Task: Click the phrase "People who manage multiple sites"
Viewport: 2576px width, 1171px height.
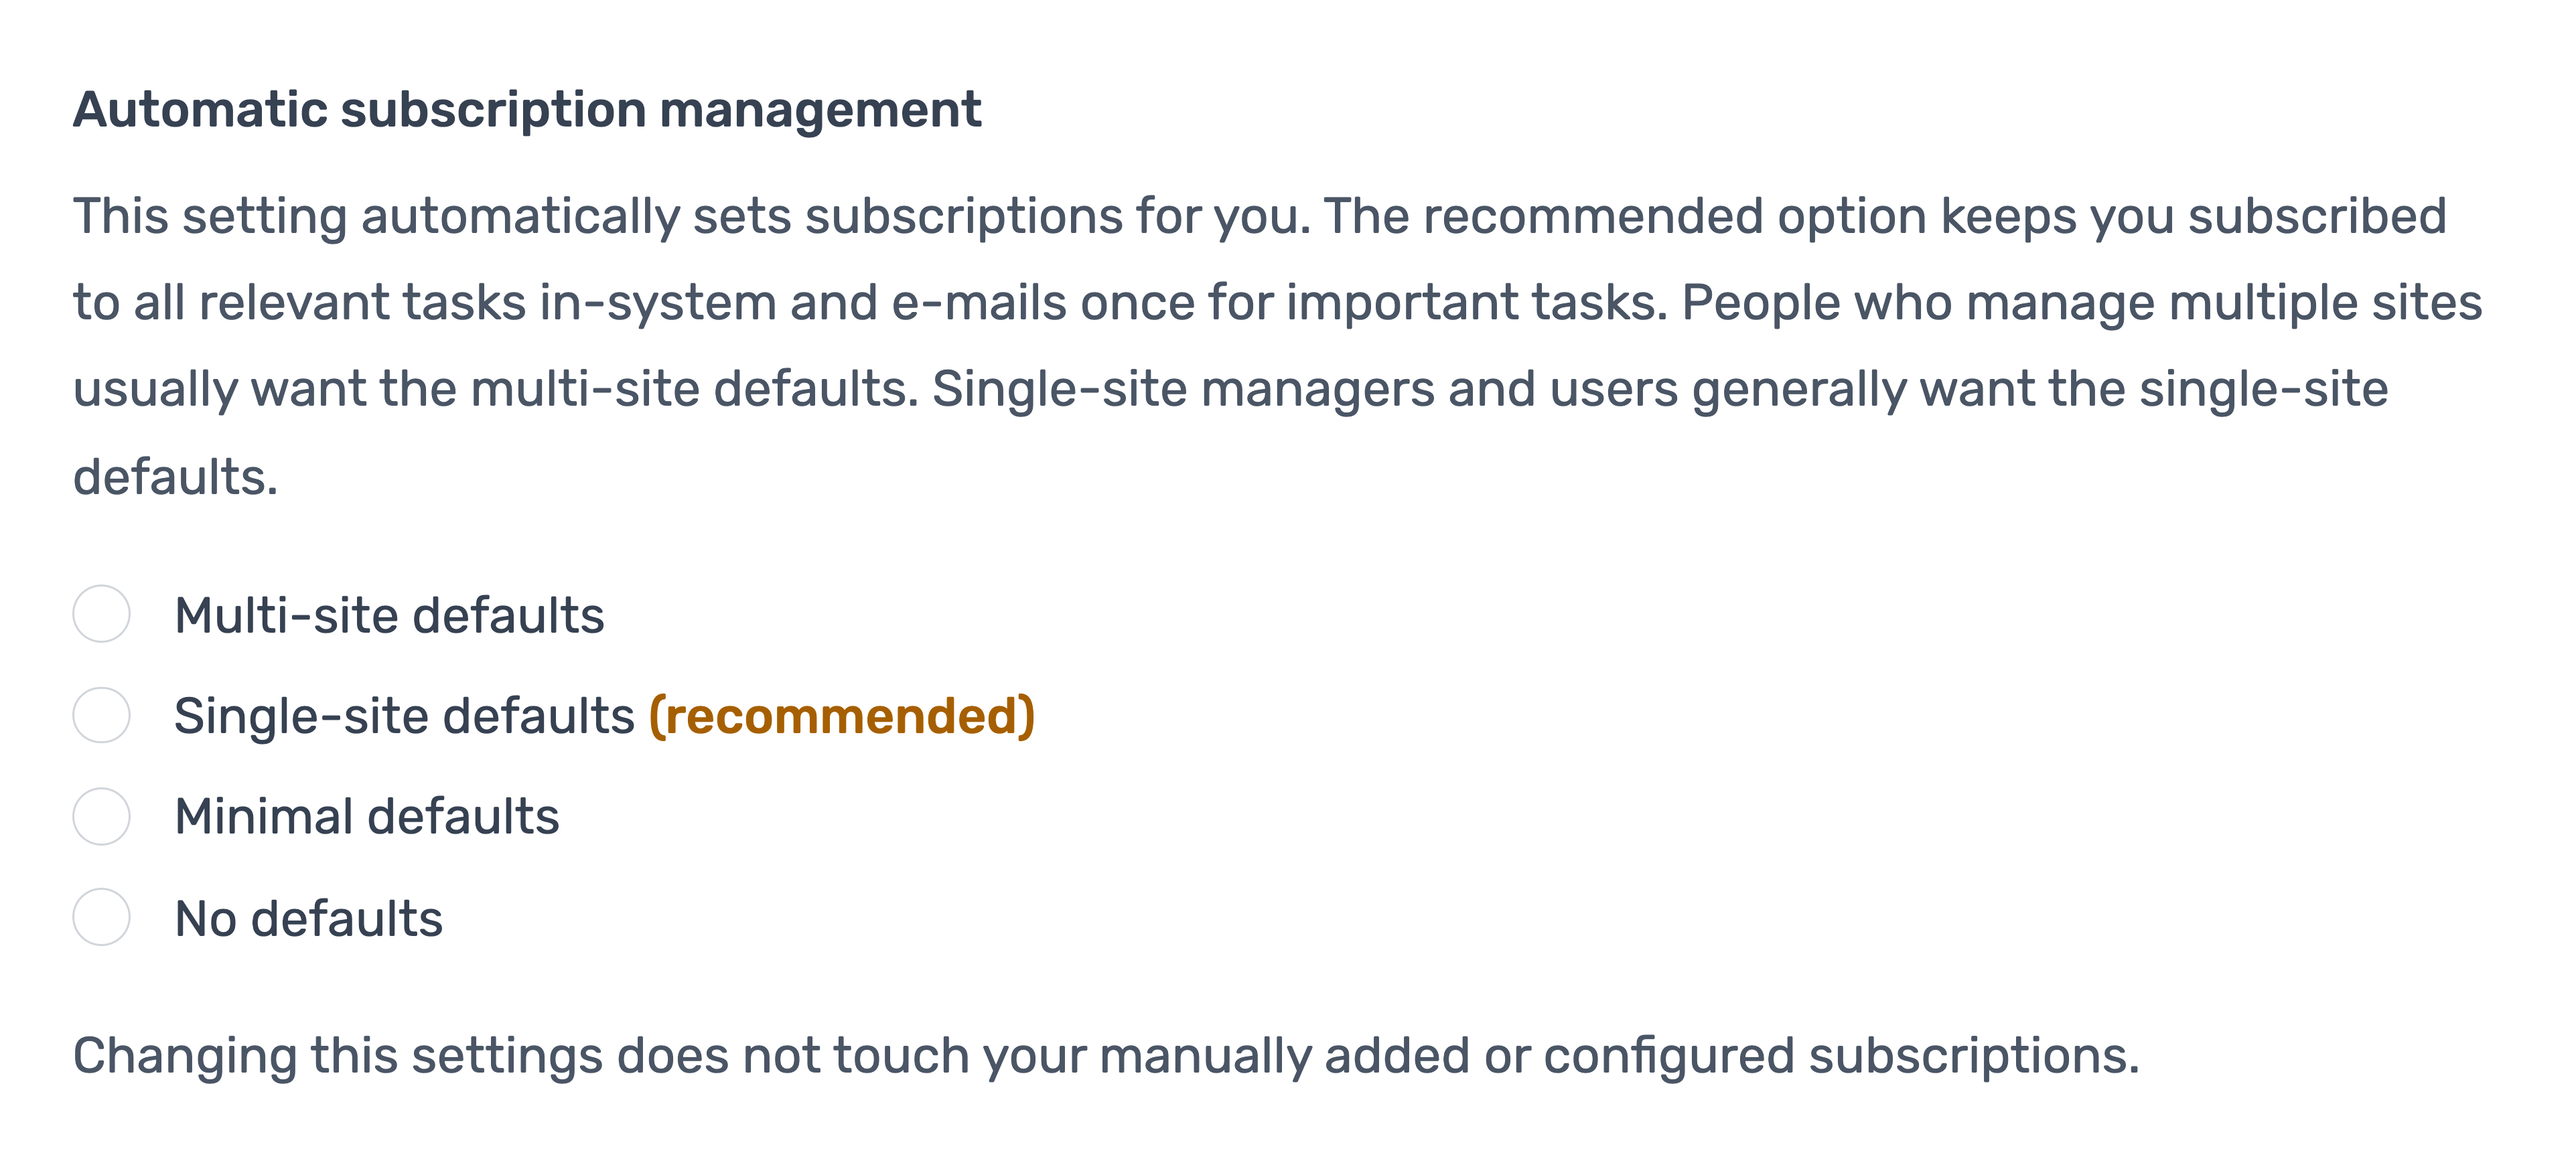Action: click(2082, 303)
